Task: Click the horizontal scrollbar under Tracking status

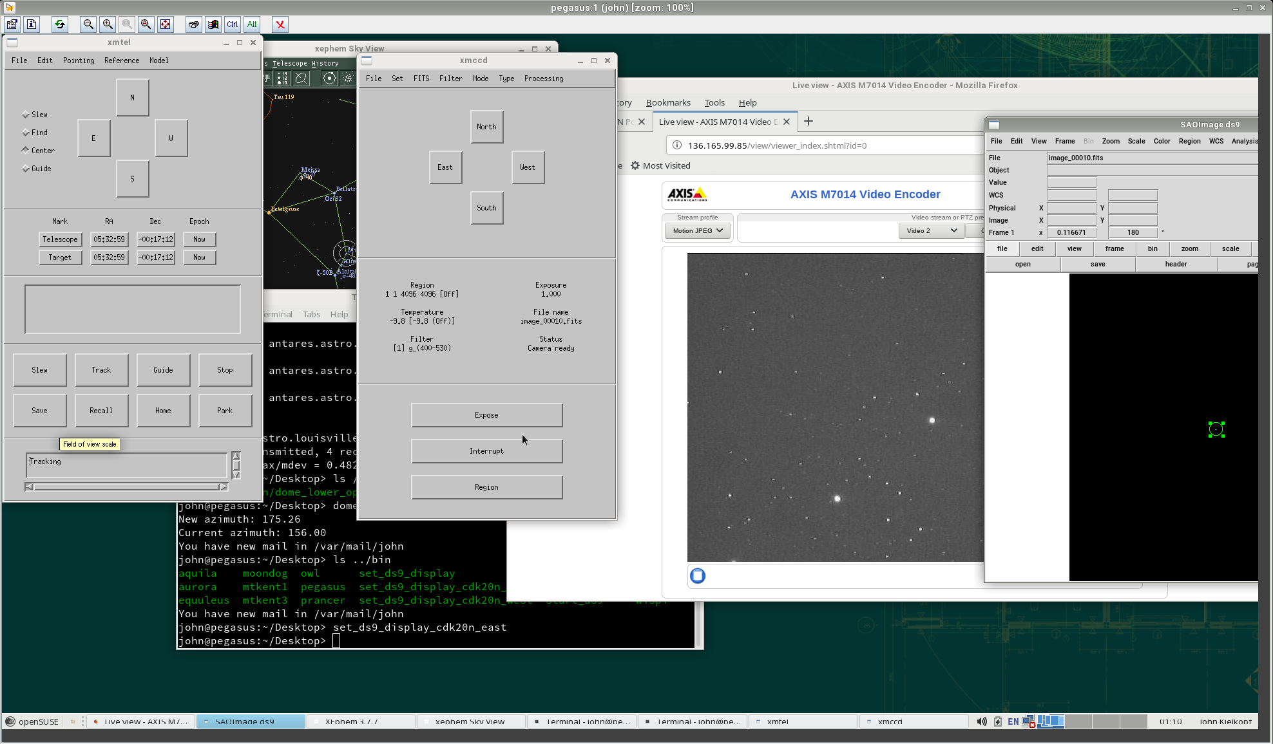Action: [x=126, y=487]
